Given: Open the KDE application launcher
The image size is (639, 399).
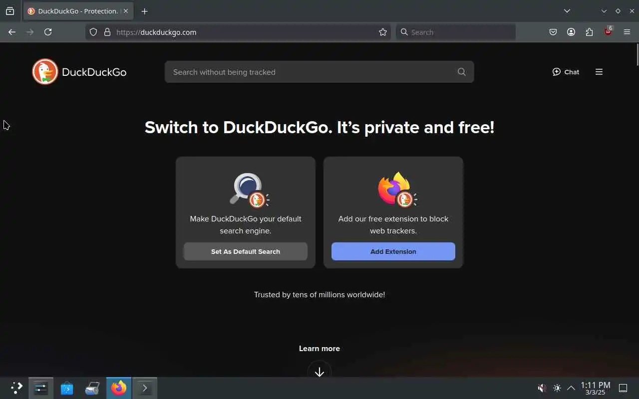Looking at the screenshot, I should click(x=16, y=388).
